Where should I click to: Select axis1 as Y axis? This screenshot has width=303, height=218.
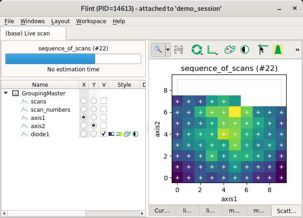click(x=94, y=117)
